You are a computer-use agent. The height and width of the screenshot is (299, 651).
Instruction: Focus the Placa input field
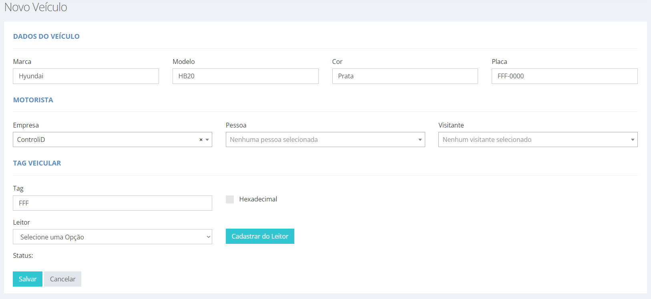[565, 76]
